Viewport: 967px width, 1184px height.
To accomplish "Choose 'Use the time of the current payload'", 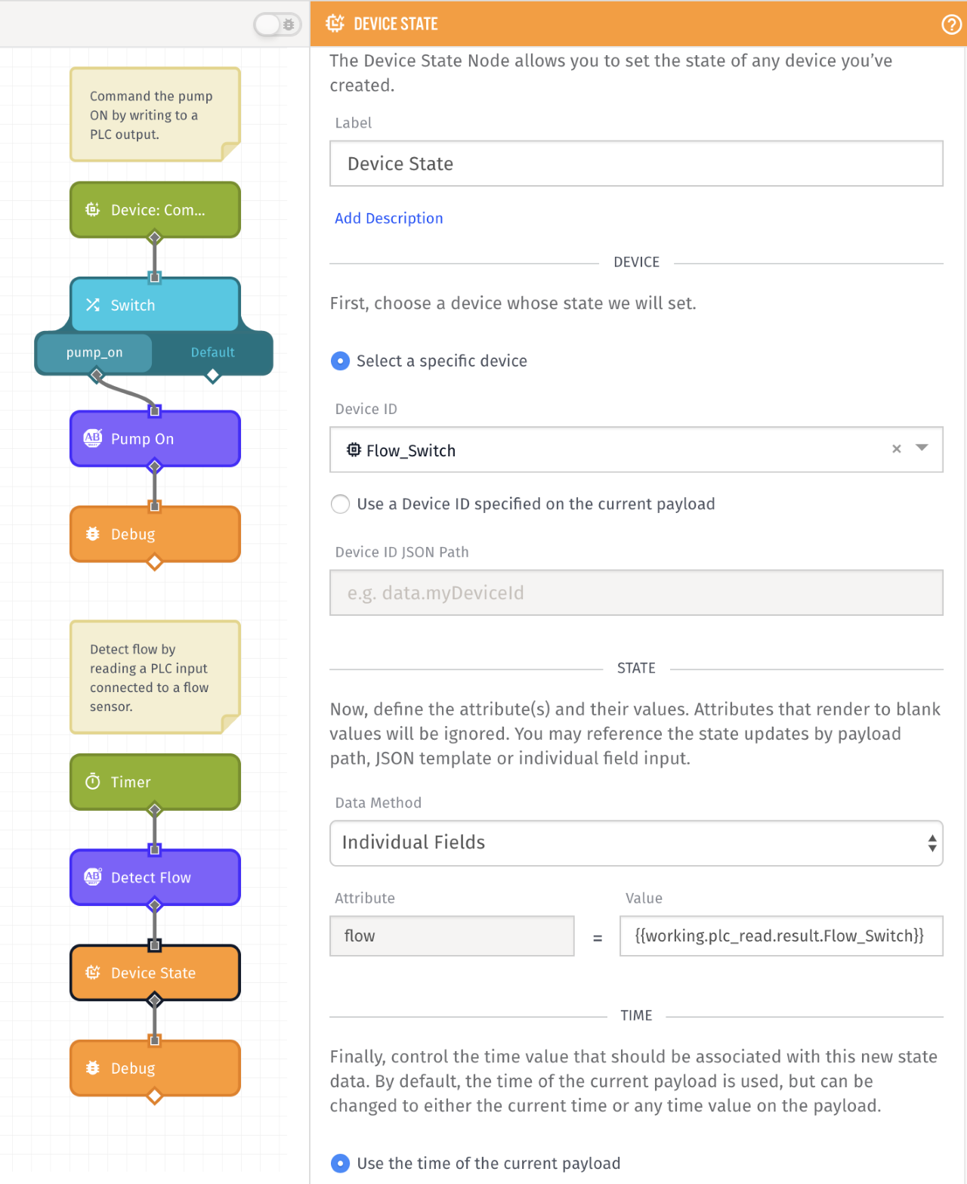I will [341, 1164].
